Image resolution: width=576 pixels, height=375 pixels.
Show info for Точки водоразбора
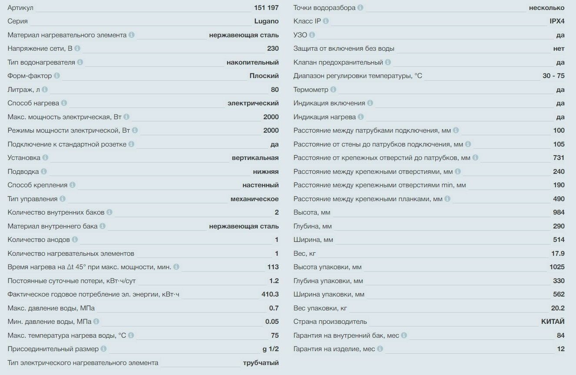pos(361,7)
